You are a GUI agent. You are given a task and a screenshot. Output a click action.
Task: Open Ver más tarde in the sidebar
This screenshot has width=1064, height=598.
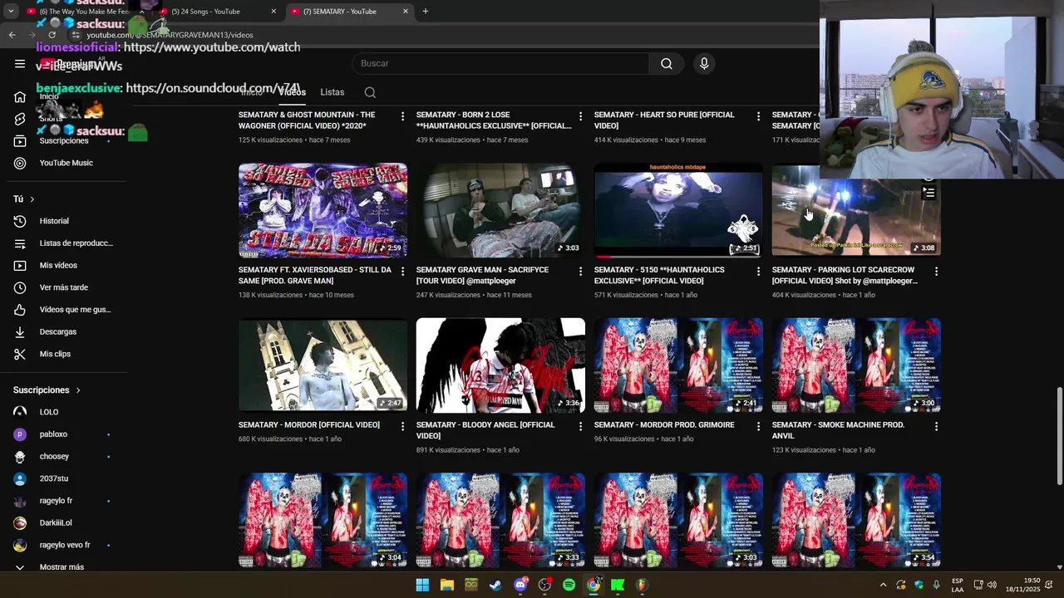63,287
